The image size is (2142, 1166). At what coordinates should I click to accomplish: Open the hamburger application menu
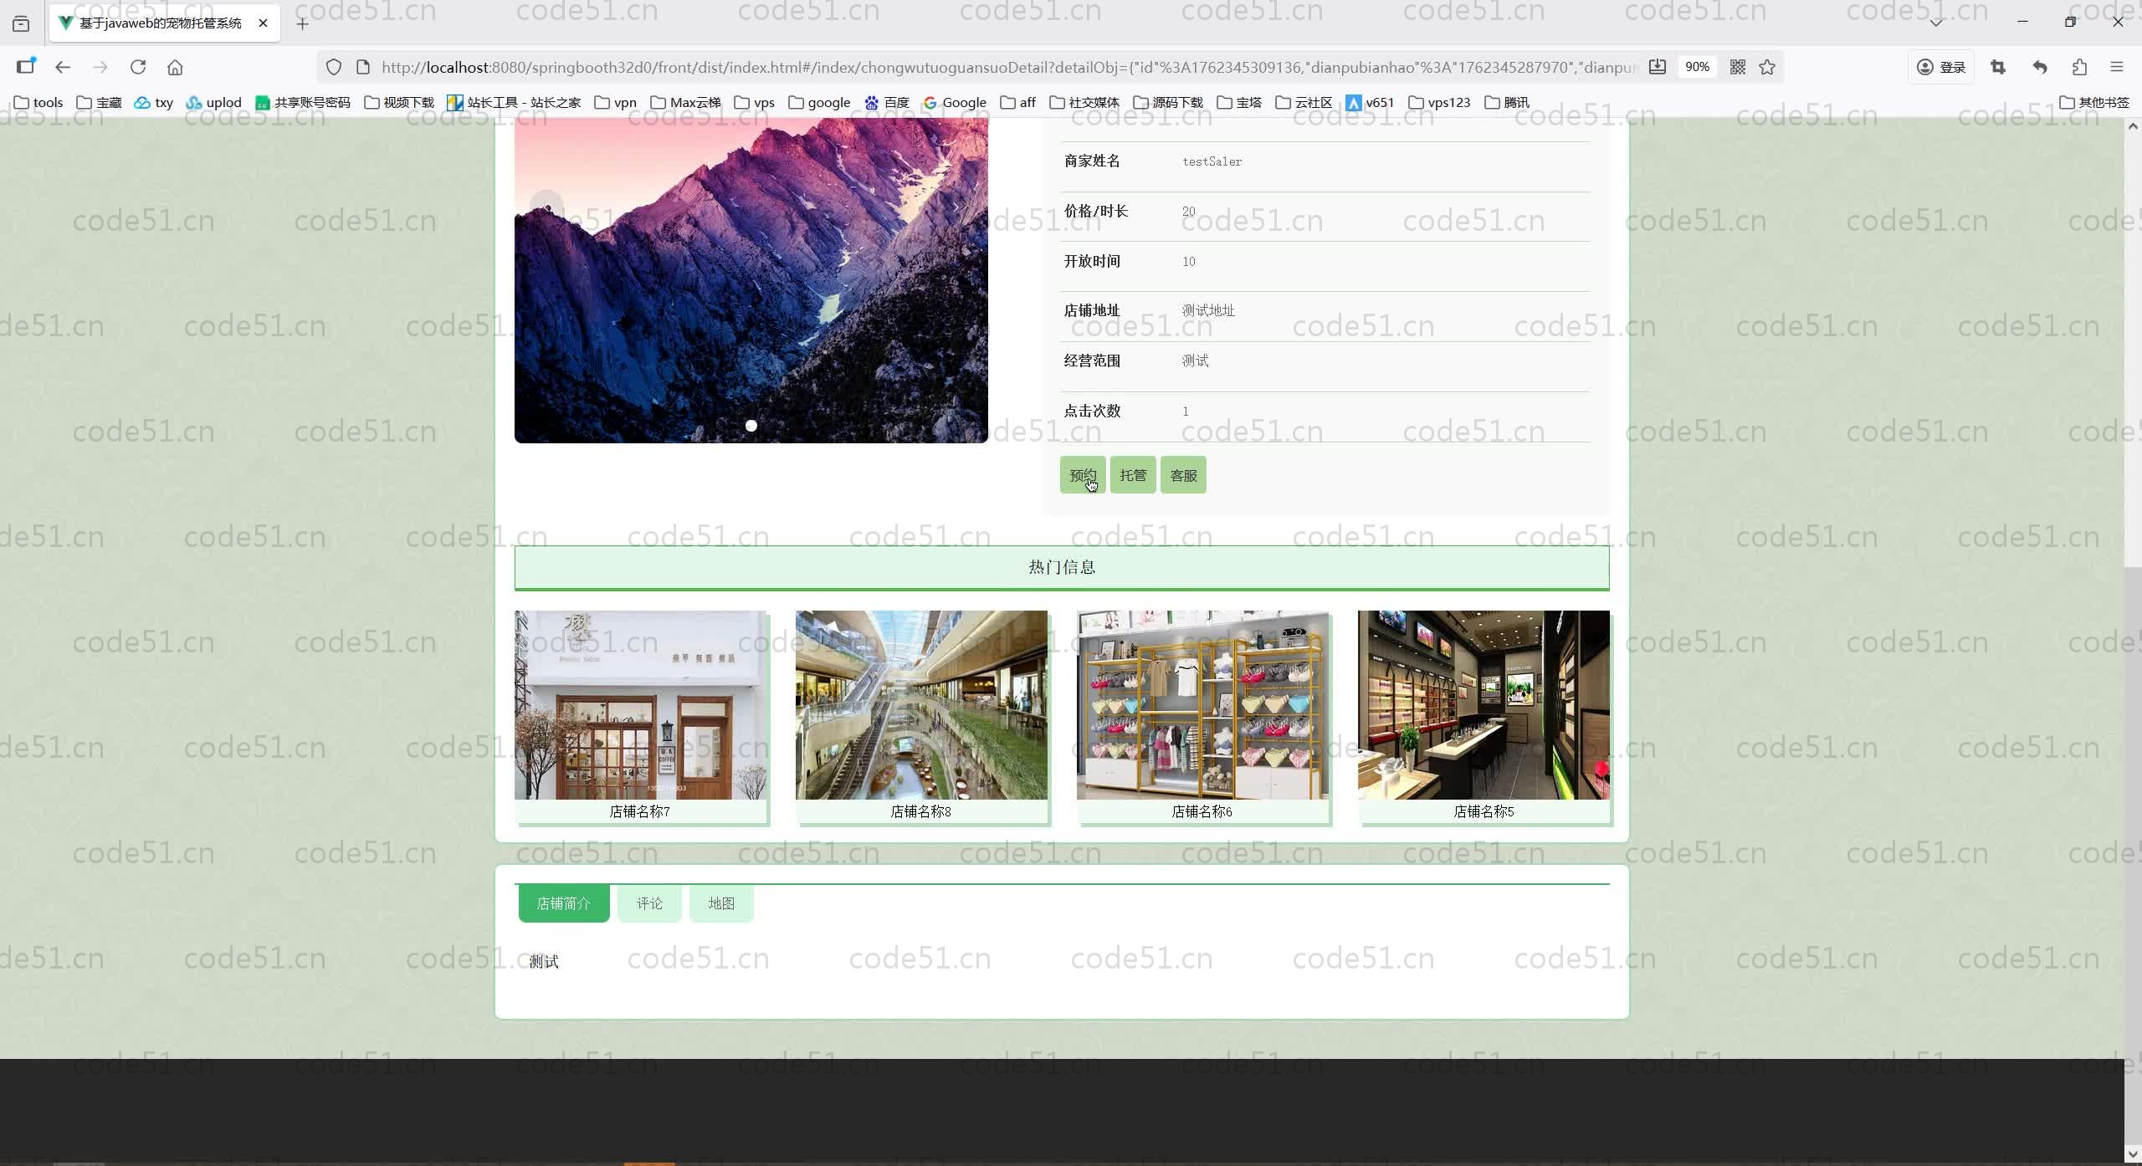[2117, 67]
